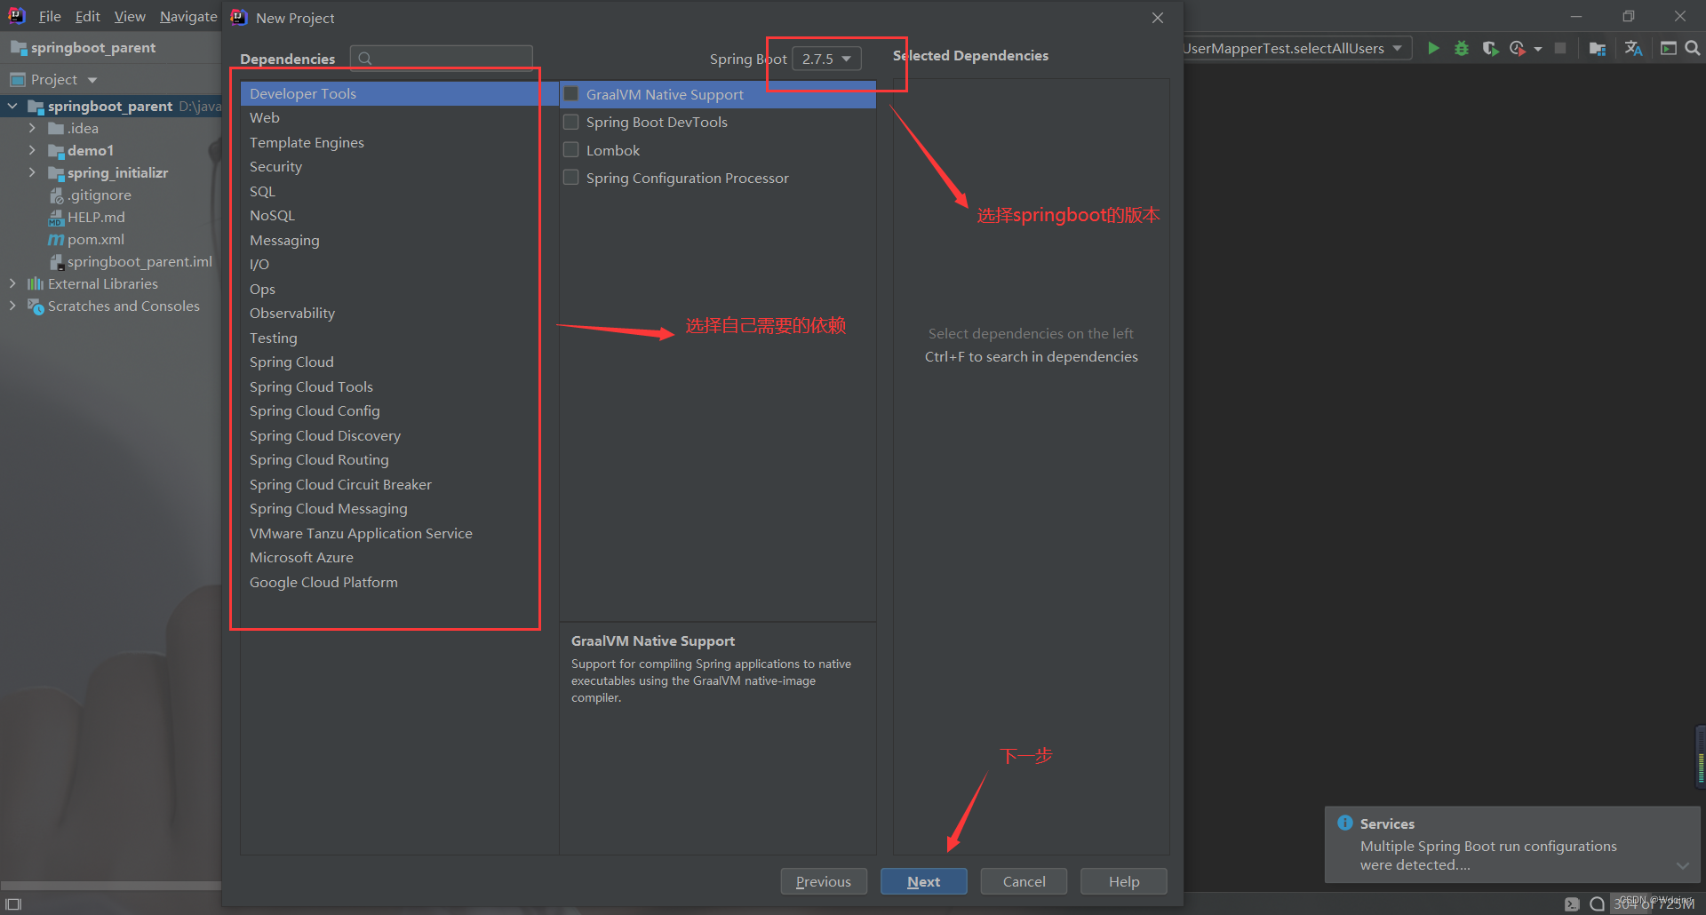Open the Project view dropdown arrow

(92, 80)
